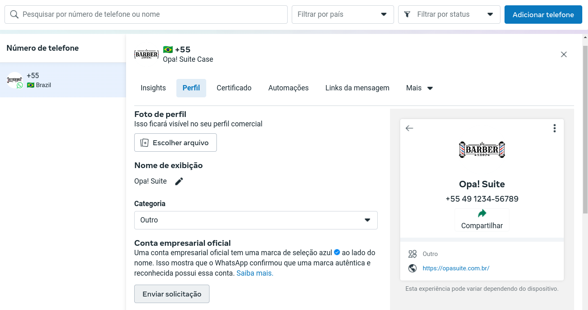Click the green share arrow icon
Image resolution: width=588 pixels, height=310 pixels.
tap(482, 213)
